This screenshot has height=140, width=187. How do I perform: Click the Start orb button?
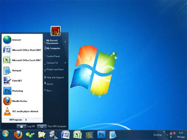coord(5,134)
